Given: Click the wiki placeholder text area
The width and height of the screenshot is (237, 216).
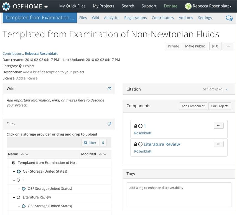Looking at the screenshot, I should 55,103.
